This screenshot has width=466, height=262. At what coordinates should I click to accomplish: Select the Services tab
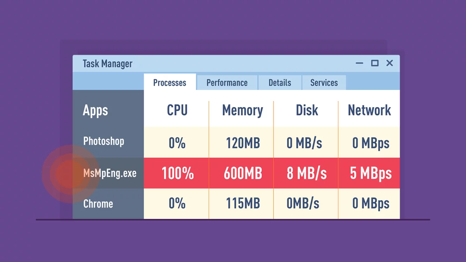tap(324, 83)
